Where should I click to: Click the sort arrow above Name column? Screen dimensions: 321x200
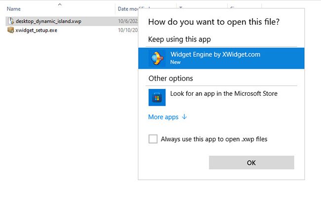tap(60, 4)
